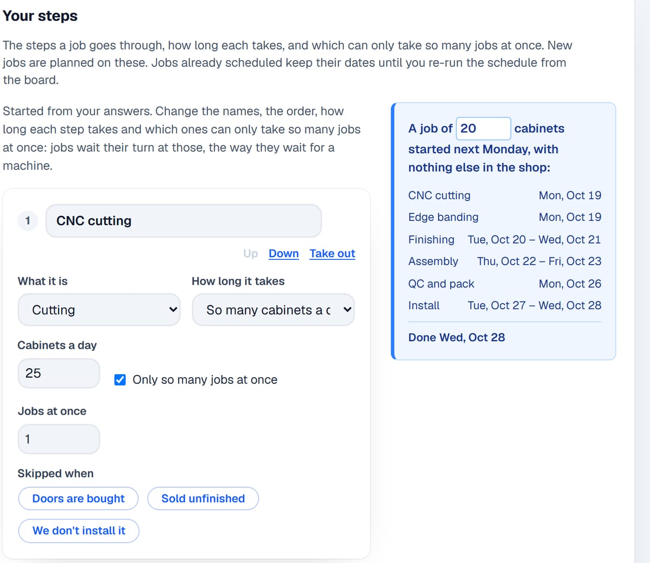Toggle the 'Sold unfinished' skip option

click(x=203, y=499)
